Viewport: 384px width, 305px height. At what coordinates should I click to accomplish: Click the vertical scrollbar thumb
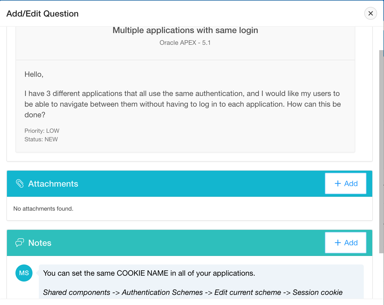pyautogui.click(x=381, y=151)
